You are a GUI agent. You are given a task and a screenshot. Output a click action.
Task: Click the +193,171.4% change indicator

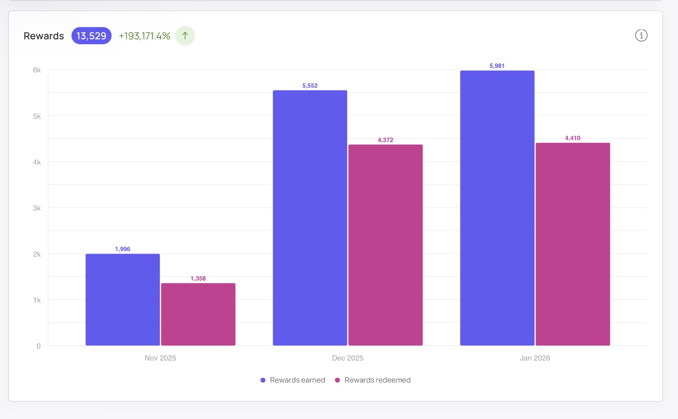point(145,36)
